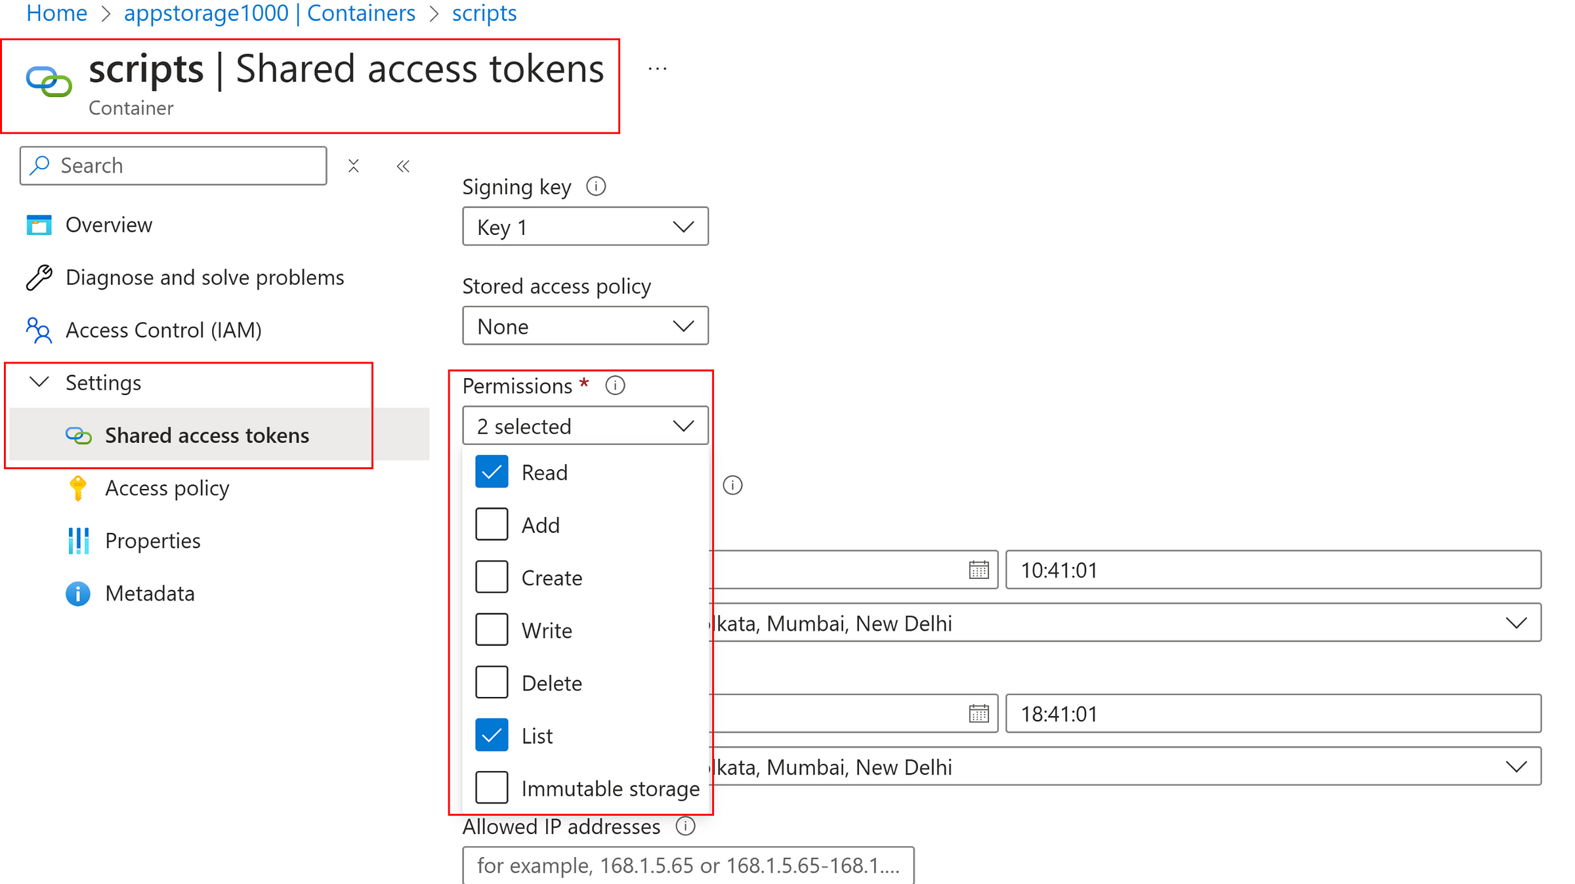Select Shared access tokens menu item

[x=220, y=434]
